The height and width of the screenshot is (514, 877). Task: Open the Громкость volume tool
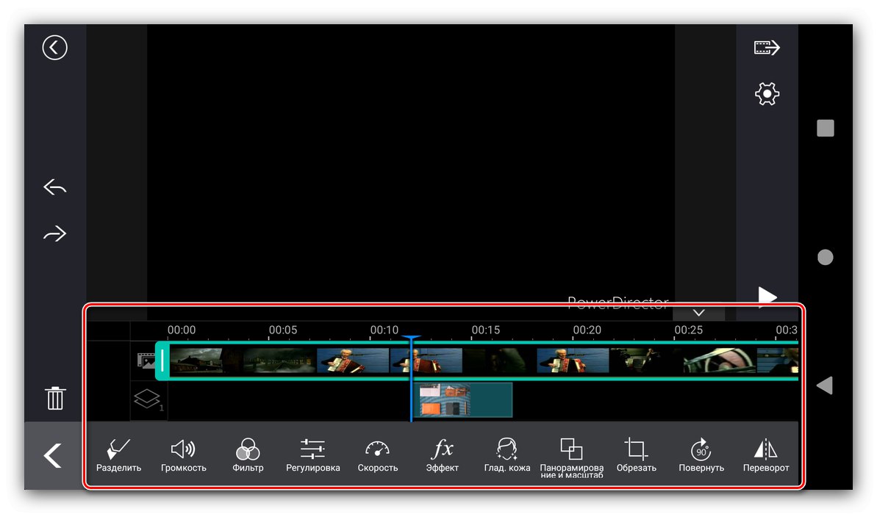click(x=184, y=456)
